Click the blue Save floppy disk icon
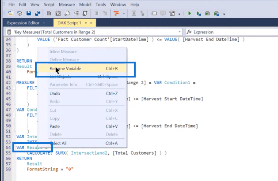This screenshot has height=181, width=278. pyautogui.click(x=29, y=13)
